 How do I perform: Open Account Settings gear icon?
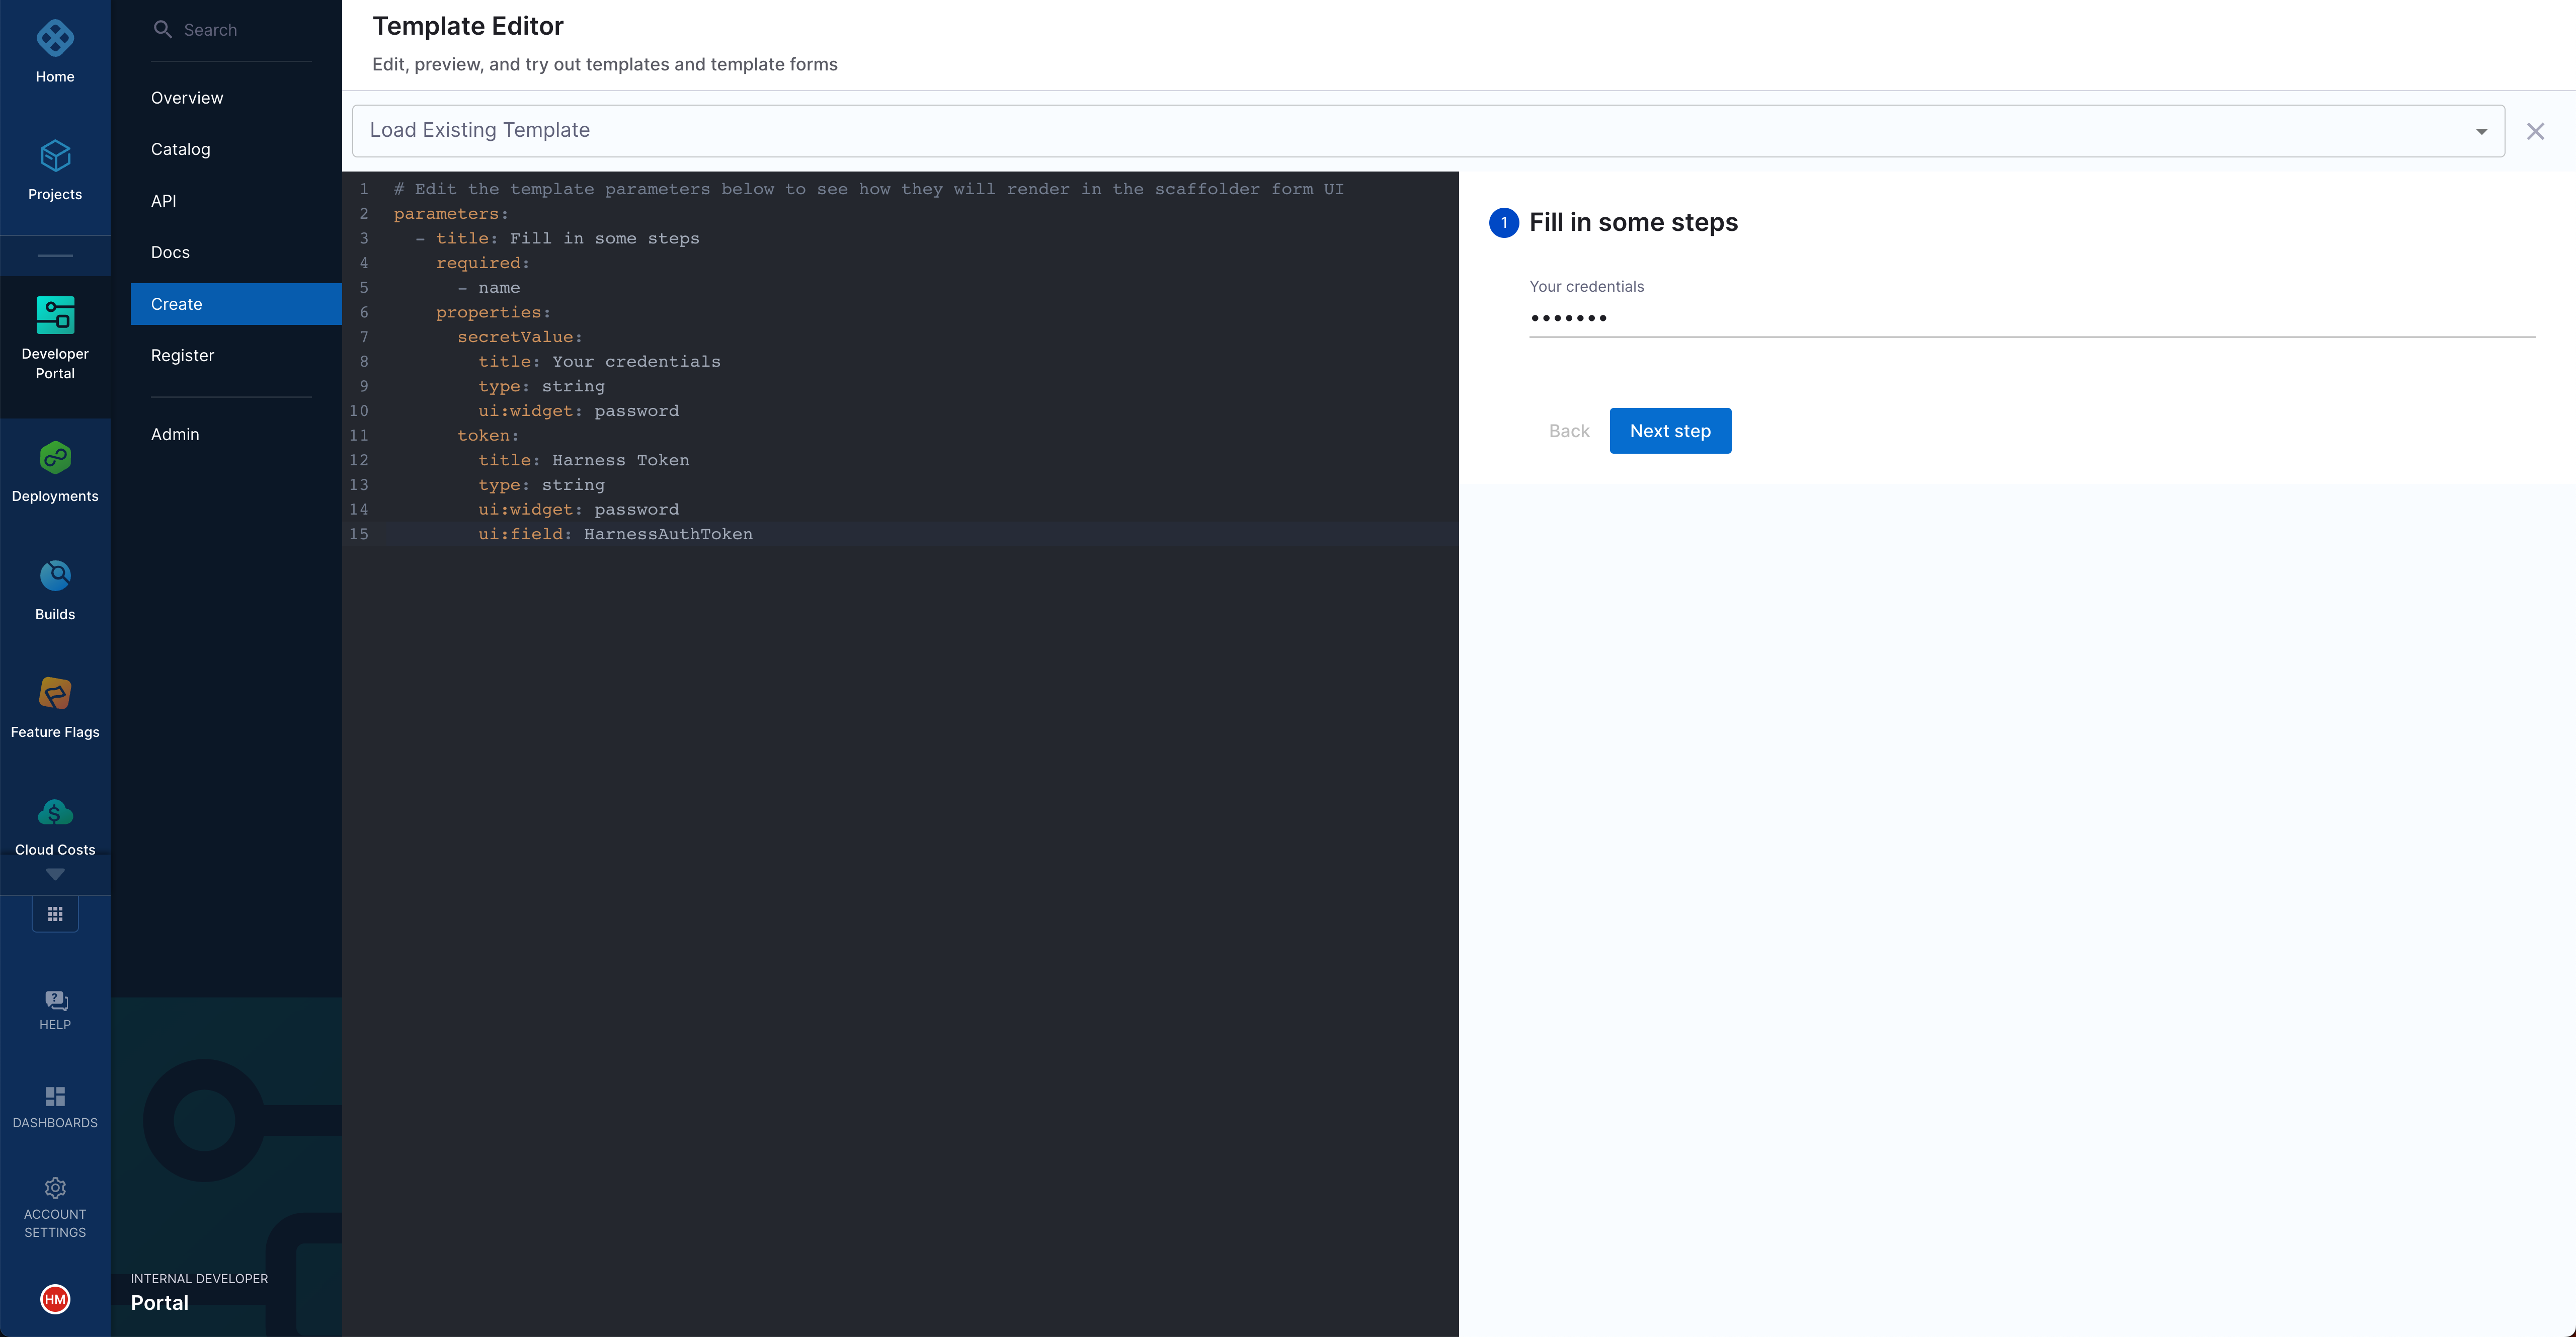(55, 1188)
